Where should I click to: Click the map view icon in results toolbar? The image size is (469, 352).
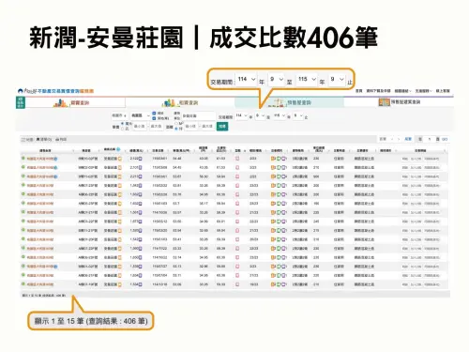coord(23,140)
